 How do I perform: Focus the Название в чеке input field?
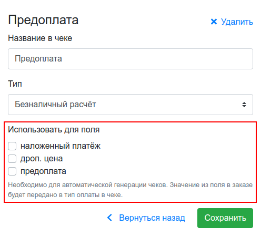pyautogui.click(x=130, y=59)
